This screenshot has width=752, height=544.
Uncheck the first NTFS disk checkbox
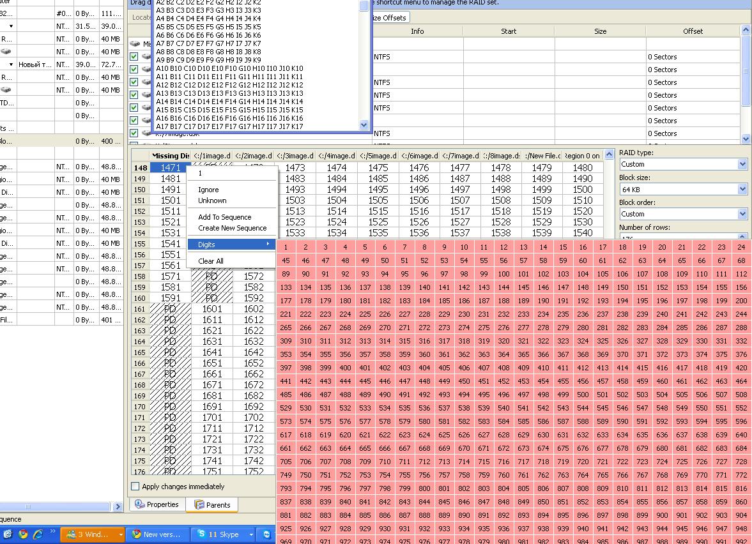point(134,57)
